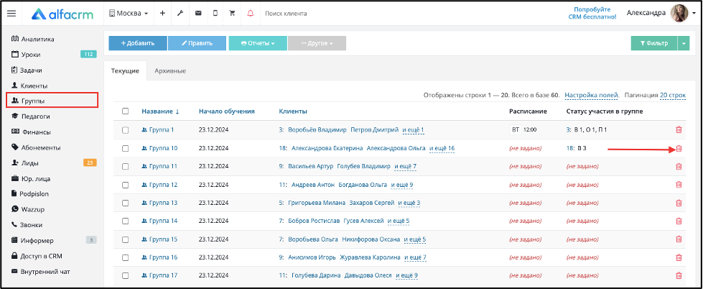Delete Группа 10 with trash icon
The image size is (703, 289).
tap(679, 149)
